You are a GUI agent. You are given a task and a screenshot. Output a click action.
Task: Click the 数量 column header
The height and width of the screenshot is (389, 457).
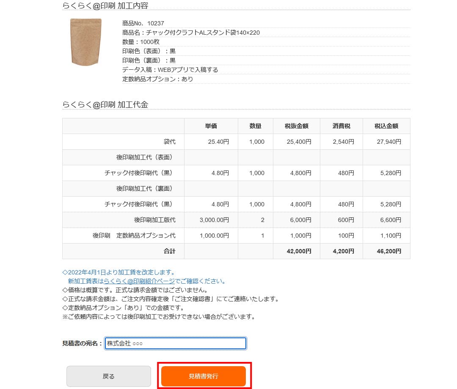255,126
